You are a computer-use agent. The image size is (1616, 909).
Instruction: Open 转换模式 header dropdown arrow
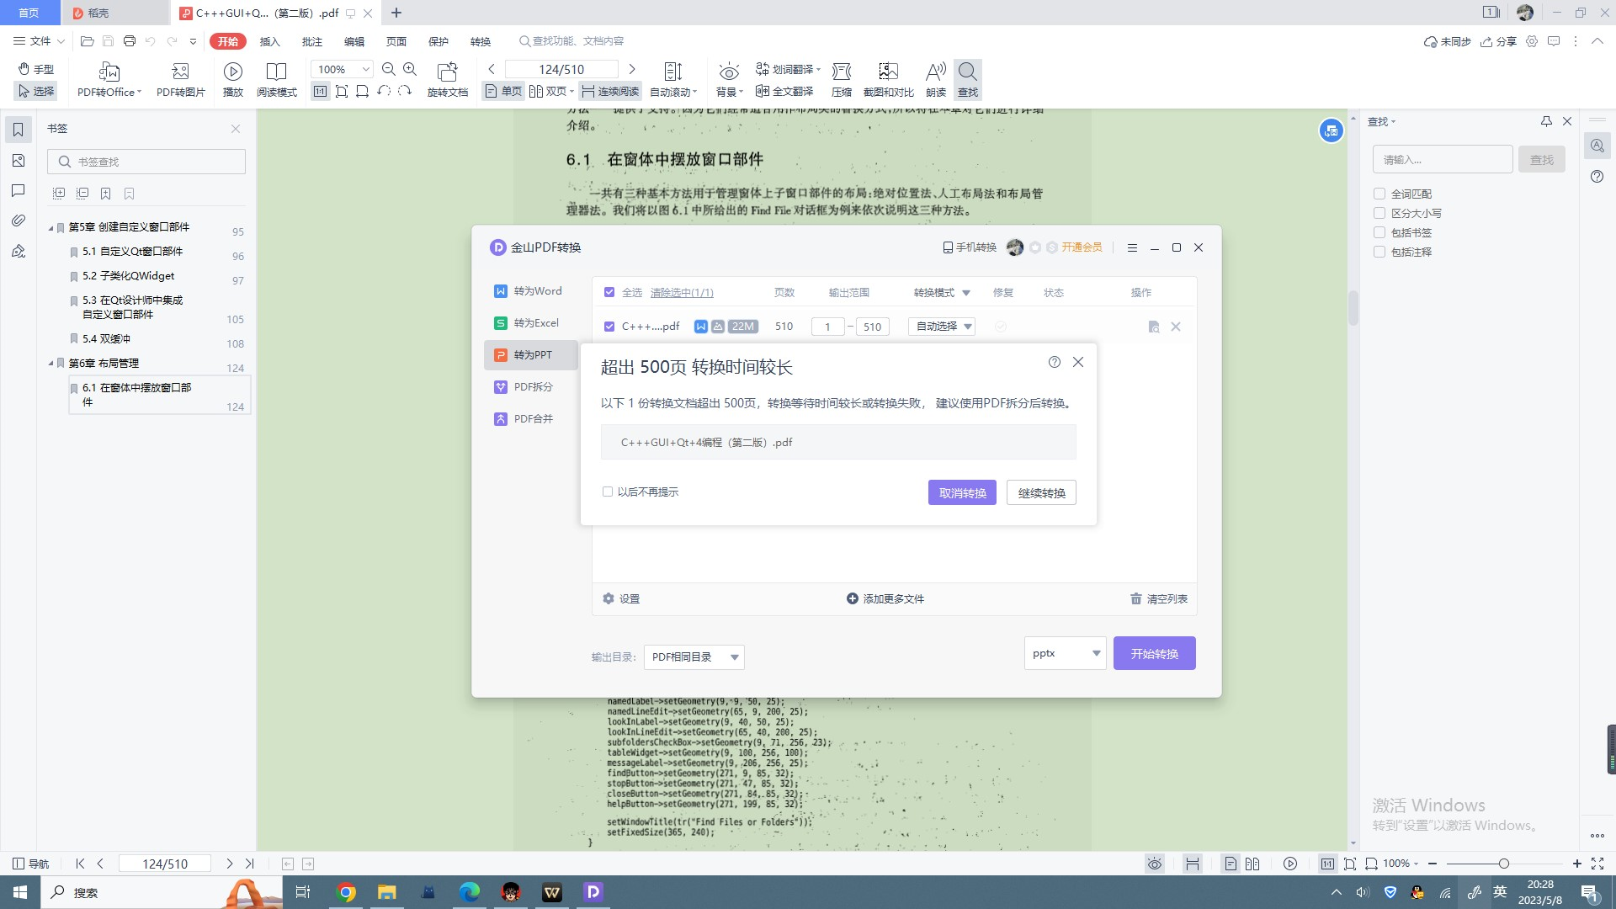coord(966,293)
